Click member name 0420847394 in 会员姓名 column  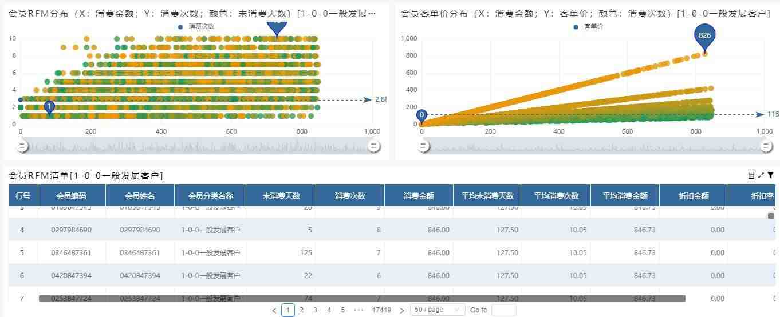[x=140, y=276]
